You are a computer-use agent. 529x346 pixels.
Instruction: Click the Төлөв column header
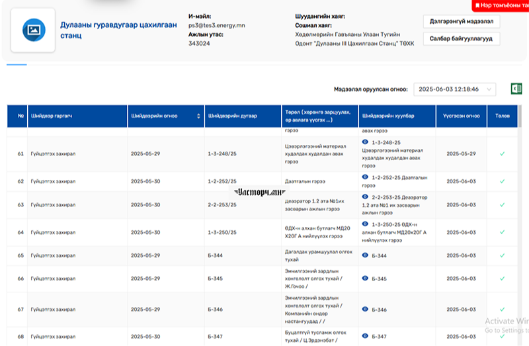click(x=503, y=116)
